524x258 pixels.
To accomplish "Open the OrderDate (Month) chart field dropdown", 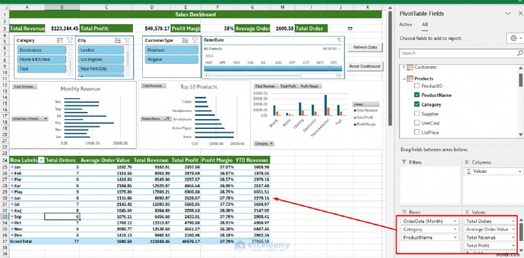I will pyautogui.click(x=45, y=119).
